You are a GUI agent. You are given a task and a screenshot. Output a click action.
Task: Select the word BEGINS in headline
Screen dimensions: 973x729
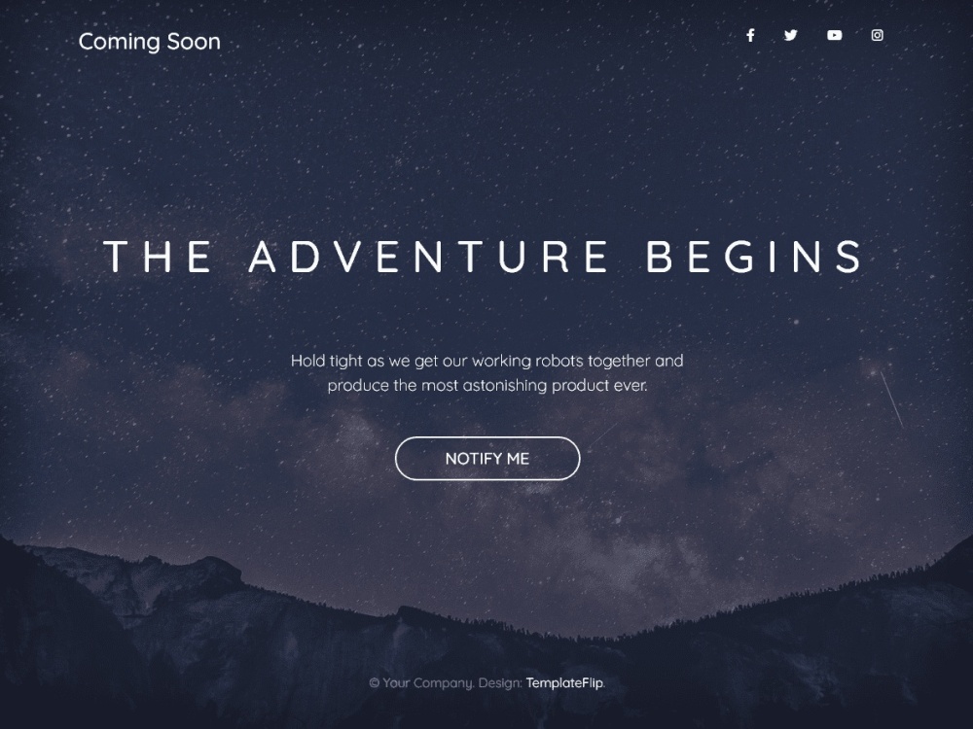coord(755,257)
